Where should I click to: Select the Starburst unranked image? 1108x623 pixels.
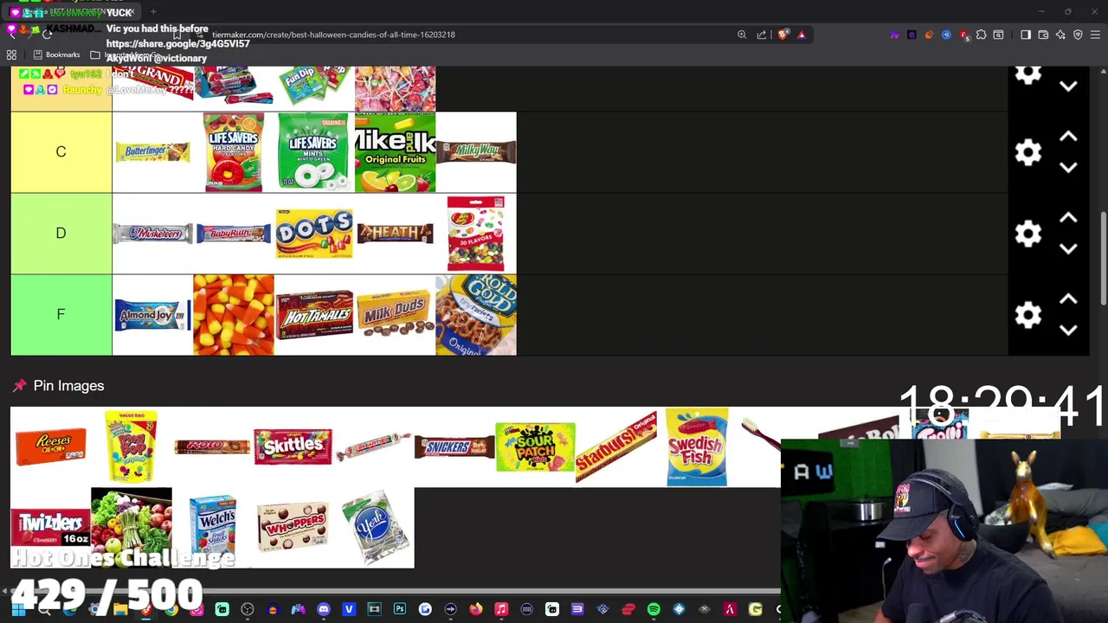click(x=616, y=446)
